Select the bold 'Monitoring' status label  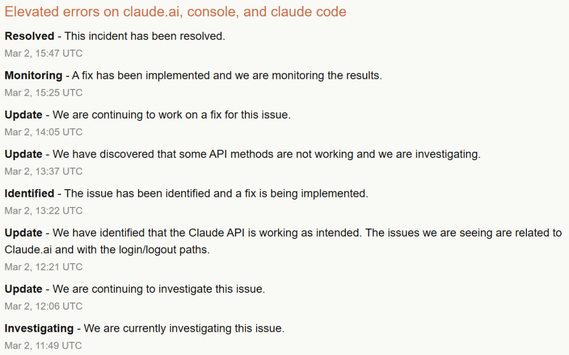click(33, 75)
